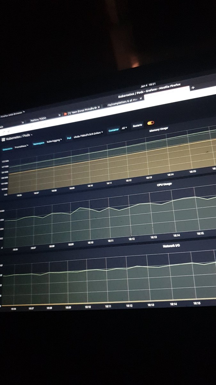The width and height of the screenshot is (216, 385).
Task: Click the 'Namespace' variable label
Action: [x=39, y=143]
